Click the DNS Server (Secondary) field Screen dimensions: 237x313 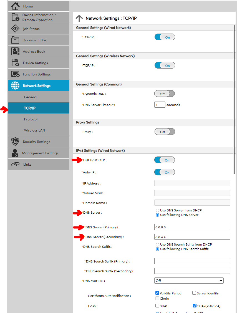[x=192, y=237]
